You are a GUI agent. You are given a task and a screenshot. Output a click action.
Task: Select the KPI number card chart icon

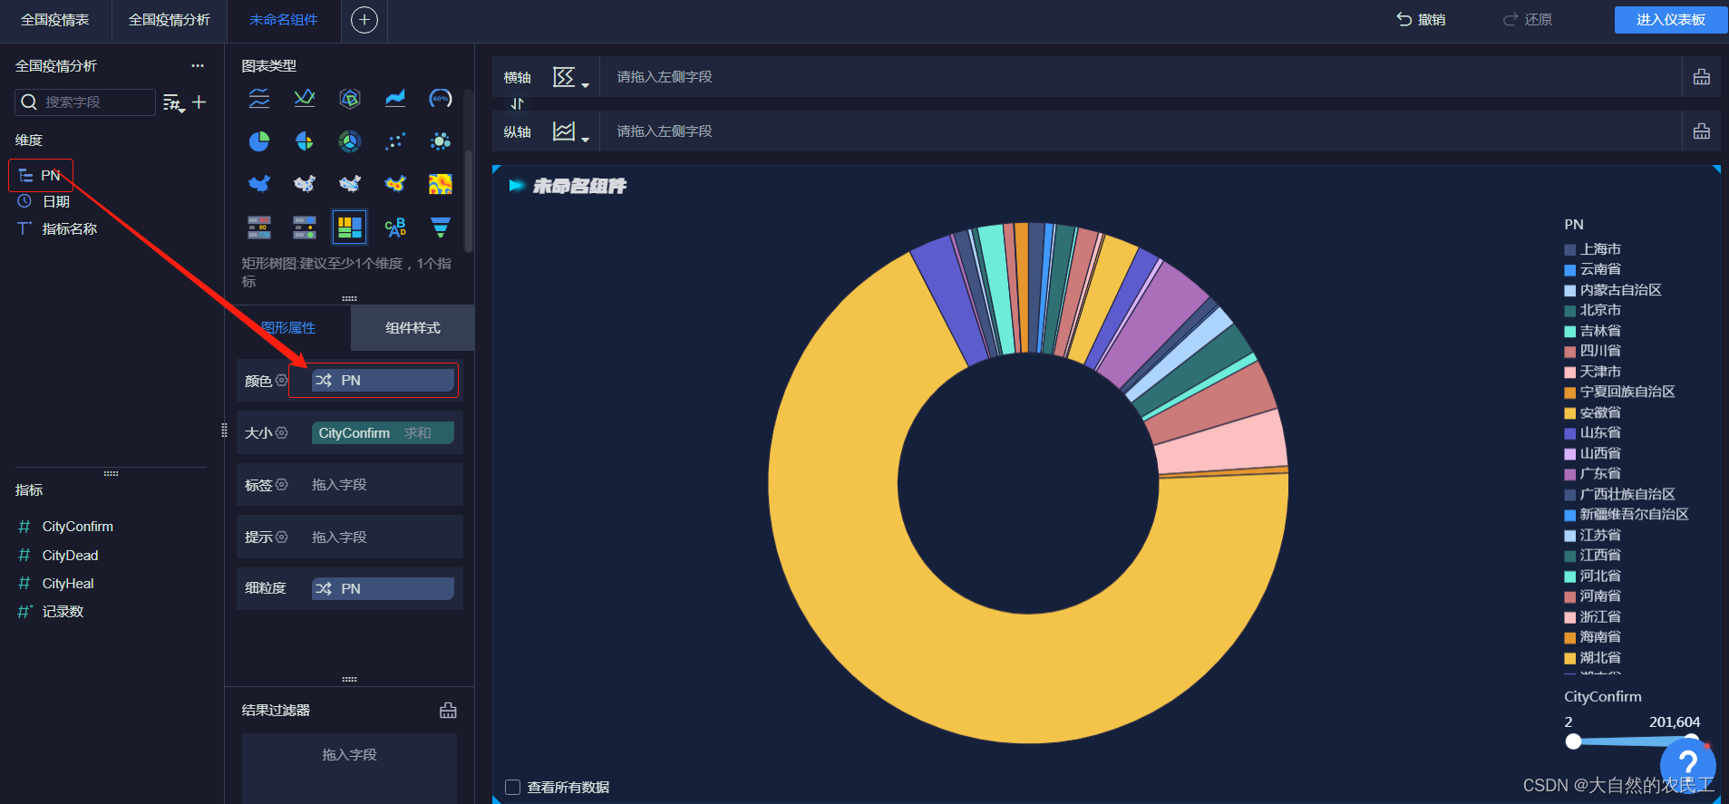(259, 228)
